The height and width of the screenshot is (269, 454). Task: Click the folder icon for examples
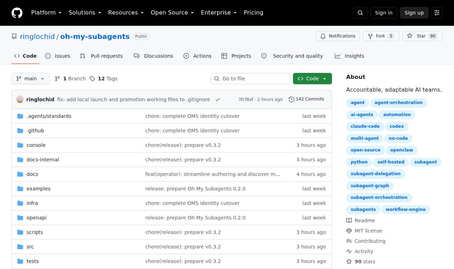[x=20, y=189]
